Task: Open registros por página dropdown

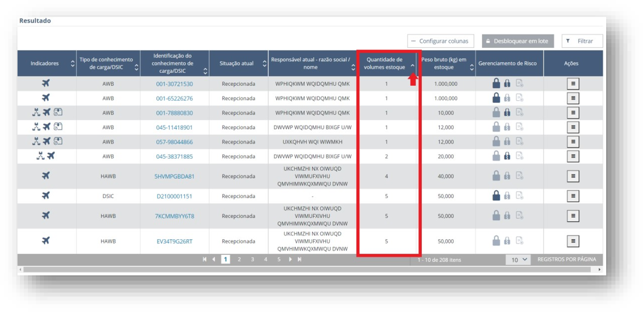Action: click(x=518, y=260)
